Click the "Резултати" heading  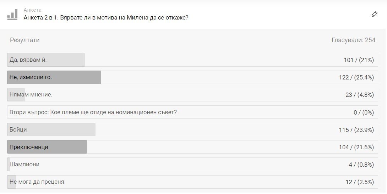(x=25, y=40)
